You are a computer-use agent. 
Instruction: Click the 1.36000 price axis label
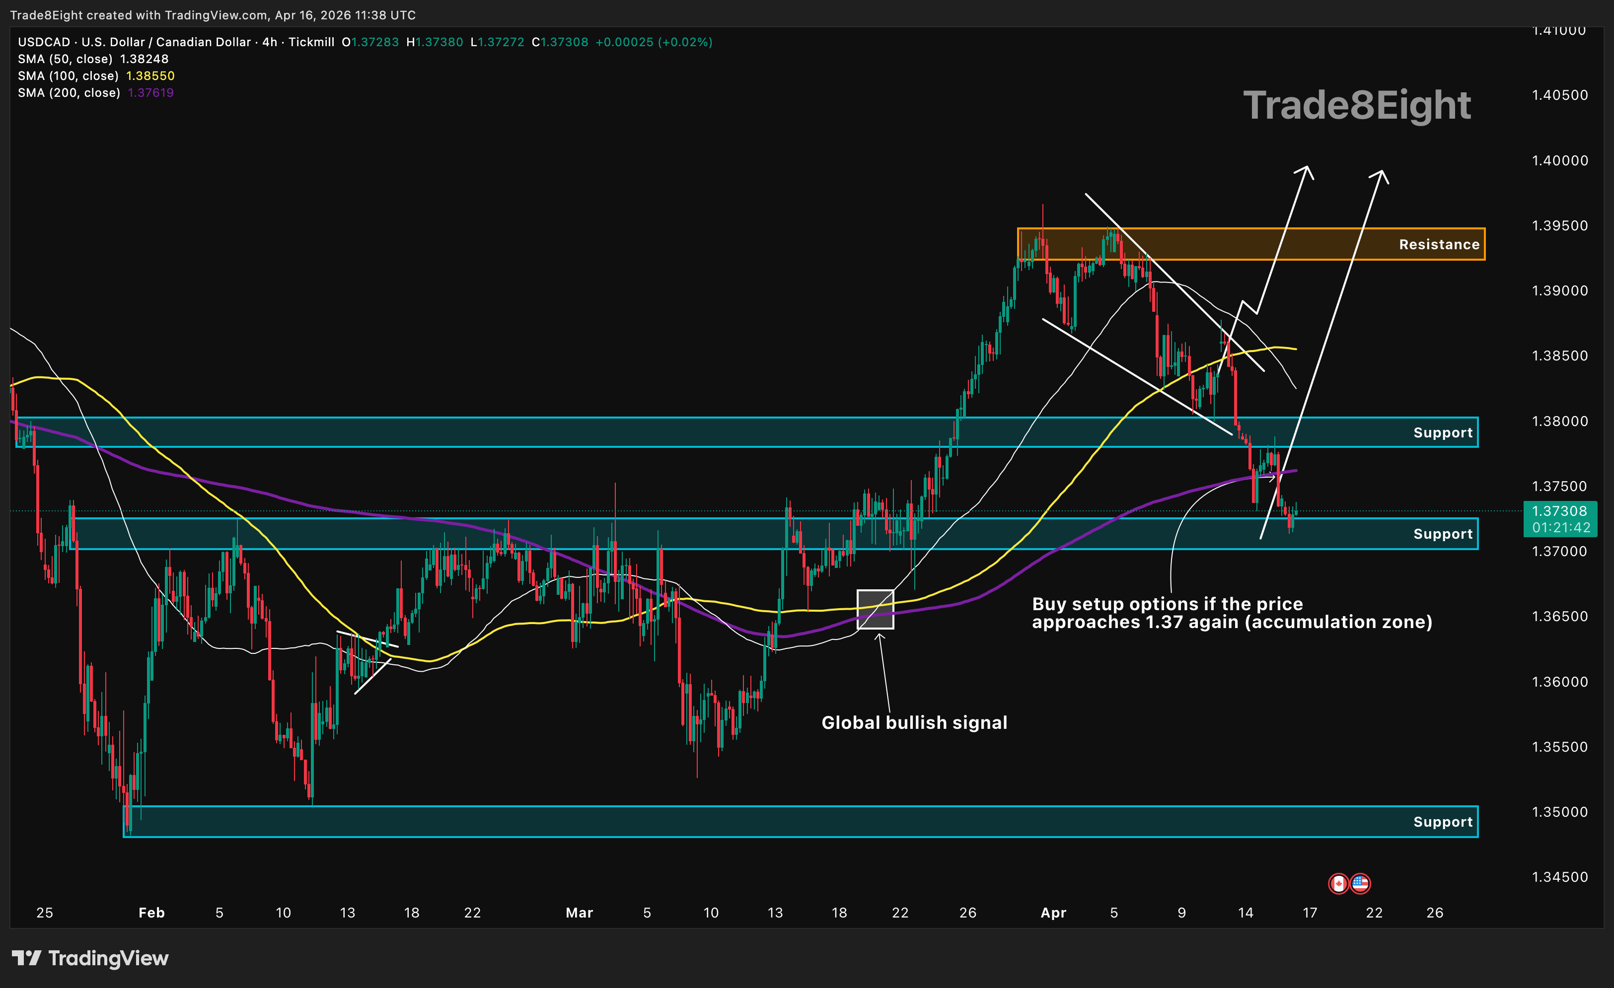[1560, 682]
